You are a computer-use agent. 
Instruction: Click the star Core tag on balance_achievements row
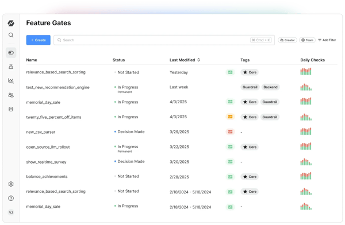point(250,177)
